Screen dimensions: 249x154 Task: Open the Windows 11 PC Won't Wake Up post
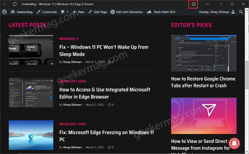pyautogui.click(x=104, y=51)
